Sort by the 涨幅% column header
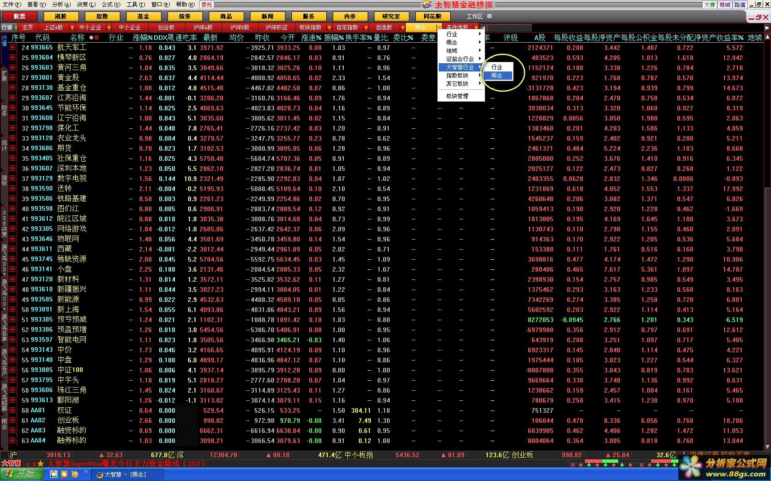Viewport: 771px width, 481px height. (x=143, y=38)
